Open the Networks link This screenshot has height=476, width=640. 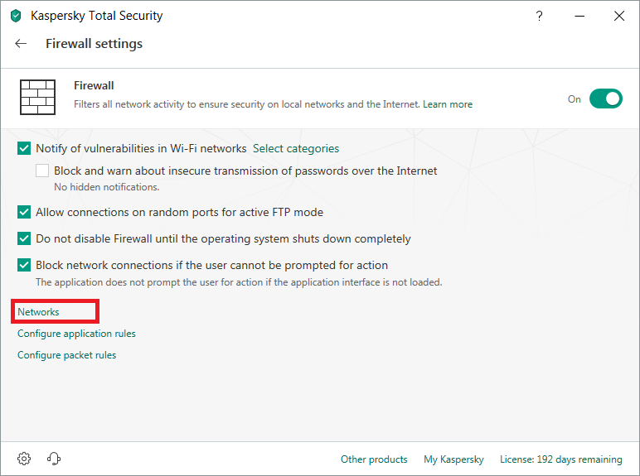(x=38, y=312)
